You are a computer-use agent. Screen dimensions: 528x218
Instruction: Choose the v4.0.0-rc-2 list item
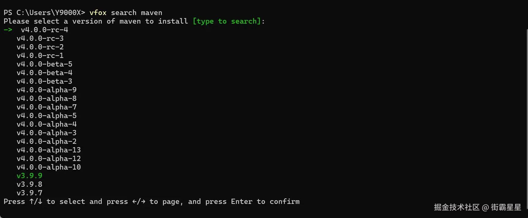coord(40,47)
